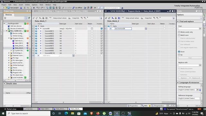The width and height of the screenshot is (206, 116).
Task: Collapse the SourceDB array in Data_block_1
Action: coord(41,29)
